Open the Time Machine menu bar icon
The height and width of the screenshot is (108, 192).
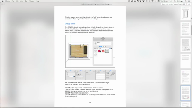147,1
